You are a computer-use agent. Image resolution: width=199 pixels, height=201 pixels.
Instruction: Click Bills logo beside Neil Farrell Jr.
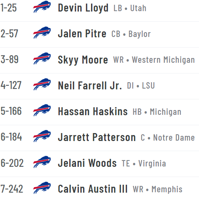[42, 84]
